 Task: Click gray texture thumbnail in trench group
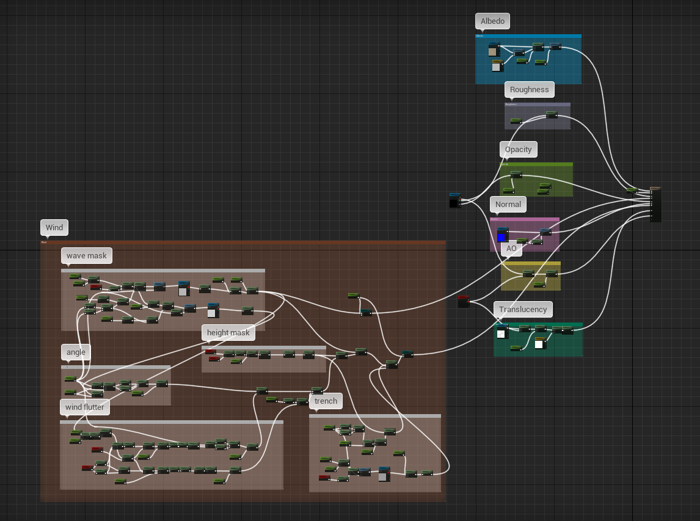click(x=382, y=476)
